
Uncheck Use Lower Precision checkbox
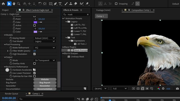coord(34,73)
